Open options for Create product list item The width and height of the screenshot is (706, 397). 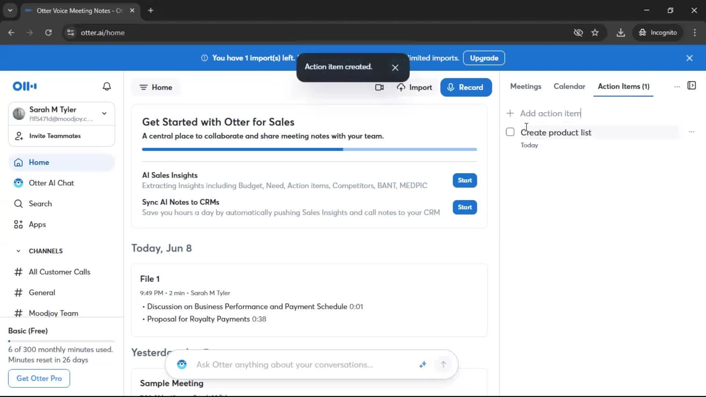point(692,132)
